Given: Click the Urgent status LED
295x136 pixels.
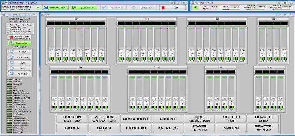Looking at the screenshot, I should pos(9,116).
